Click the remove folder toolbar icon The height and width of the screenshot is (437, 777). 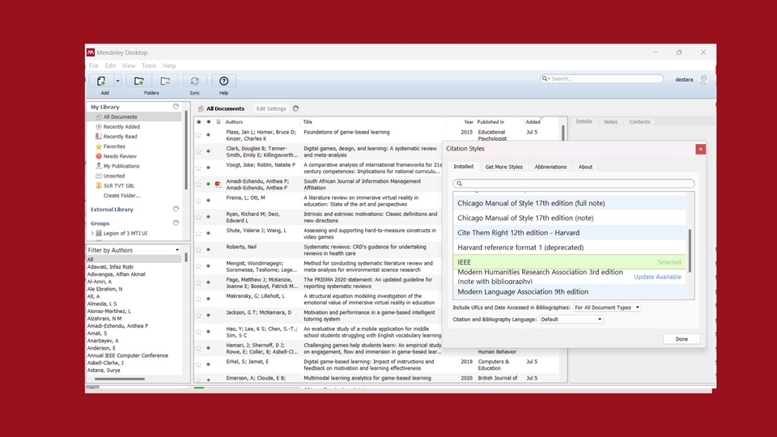(x=165, y=81)
